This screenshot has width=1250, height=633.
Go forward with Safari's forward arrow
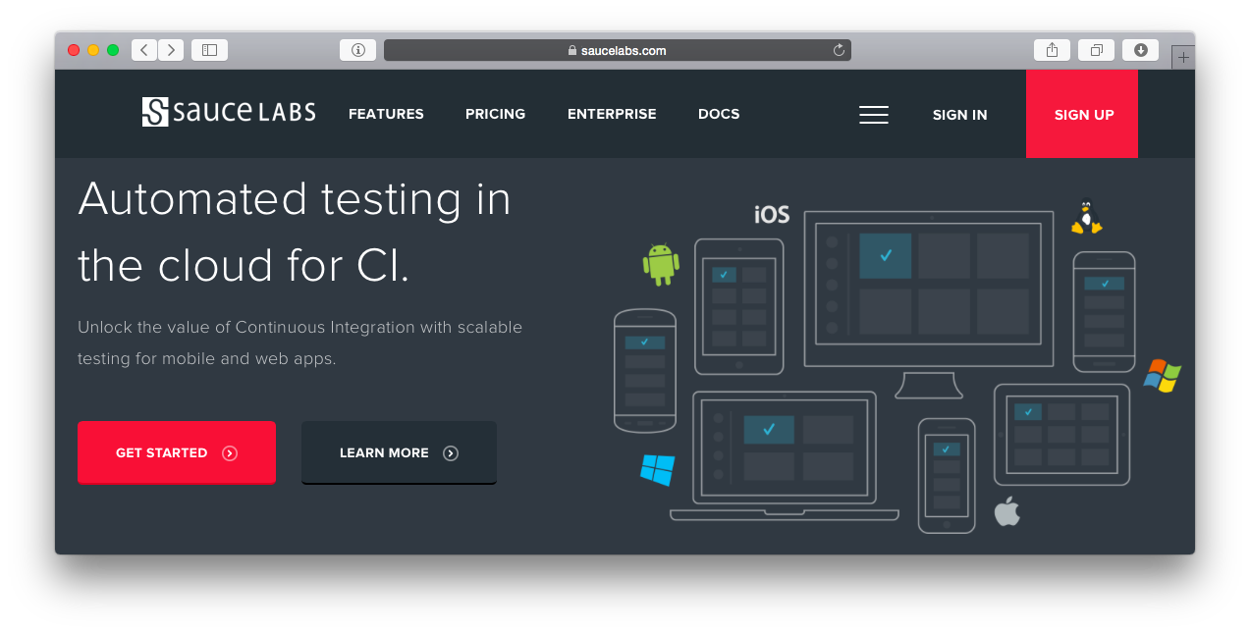[x=171, y=50]
